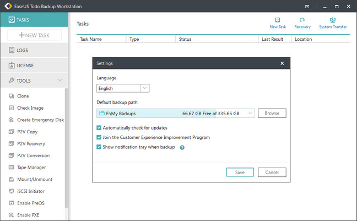Click Browse for backup path
This screenshot has width=357, height=221.
272,113
